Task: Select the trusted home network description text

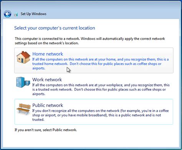Action: pos(101,64)
